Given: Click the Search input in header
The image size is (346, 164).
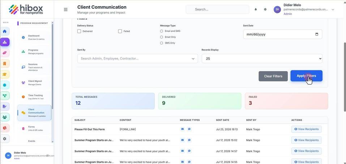Looking at the screenshot, I should pyautogui.click(x=217, y=9).
